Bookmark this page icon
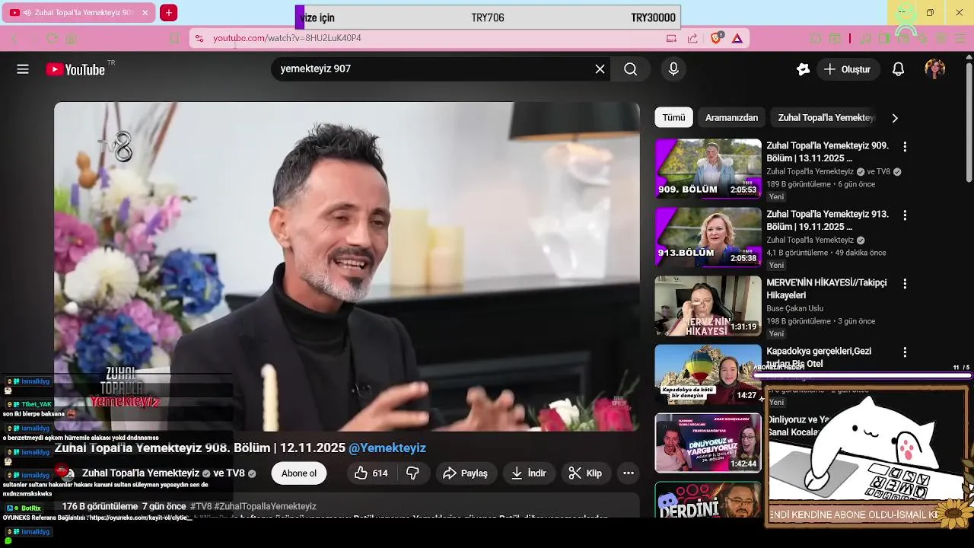The height and width of the screenshot is (548, 974). tap(175, 38)
